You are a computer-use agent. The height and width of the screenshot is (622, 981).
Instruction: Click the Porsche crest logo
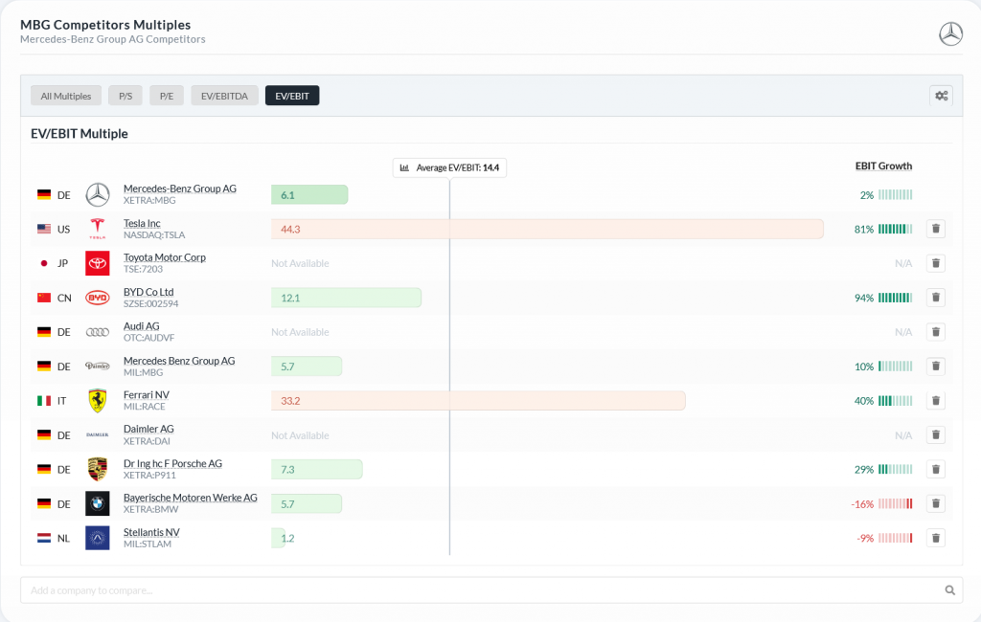pyautogui.click(x=98, y=470)
